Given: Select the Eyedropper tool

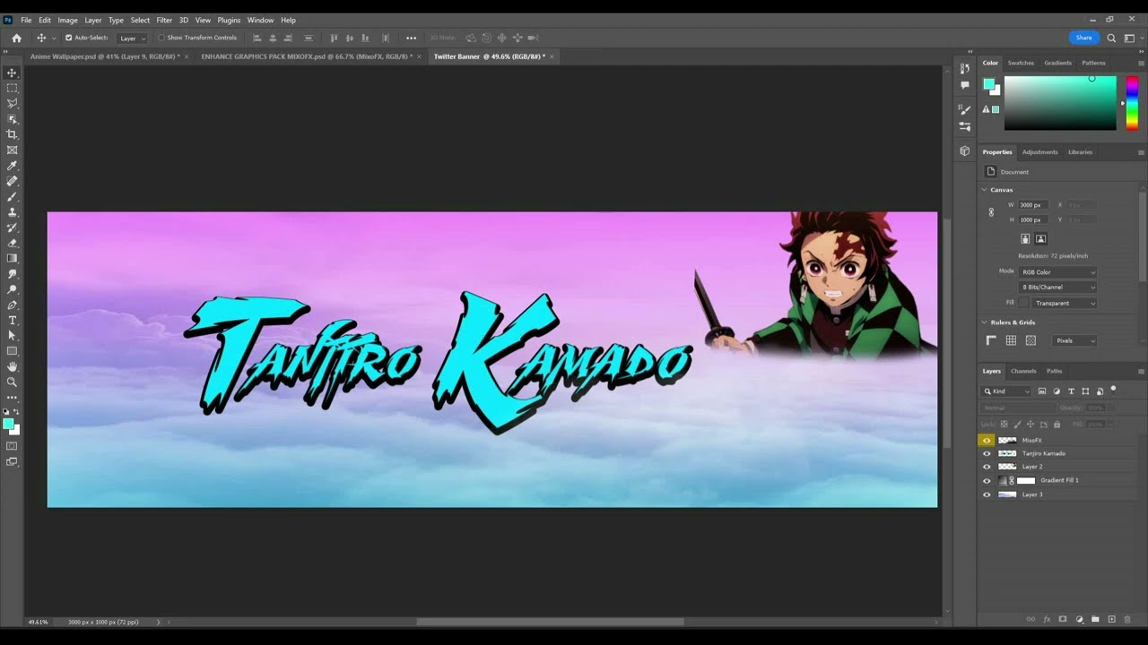Looking at the screenshot, I should pyautogui.click(x=12, y=166).
